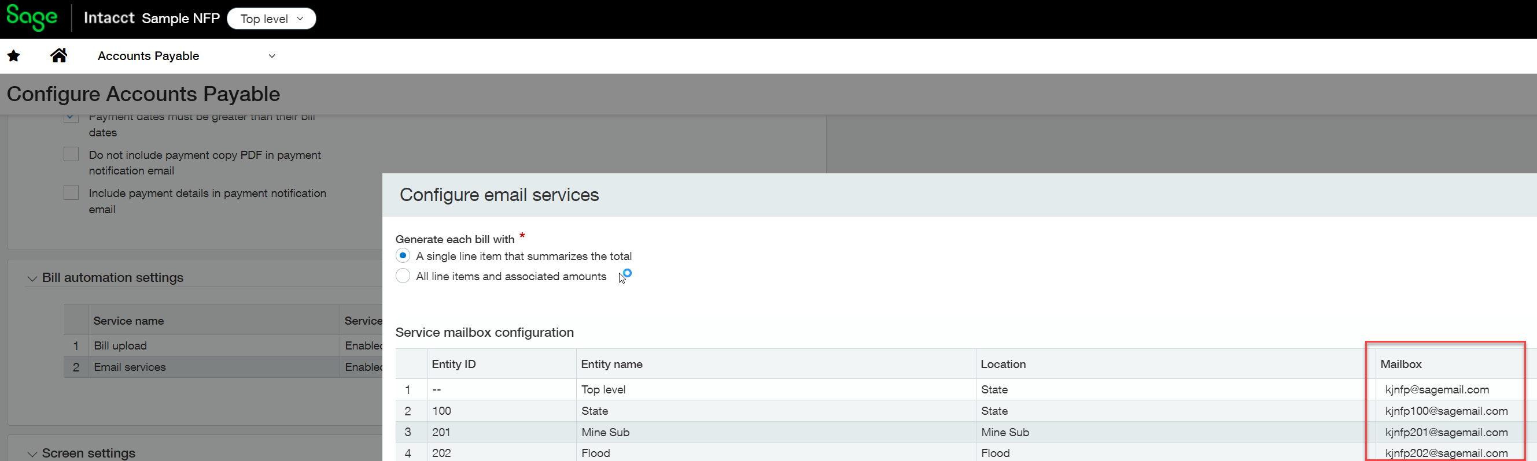
Task: Collapse the Bill automation settings section
Action: tap(32, 278)
